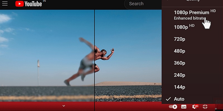The width and height of the screenshot is (223, 111).
Task: Toggle the autoplay switch
Action: (x=173, y=107)
